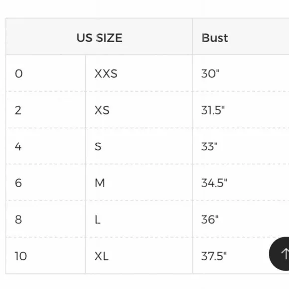
Task: Select the US SIZE column header
Action: [99, 37]
